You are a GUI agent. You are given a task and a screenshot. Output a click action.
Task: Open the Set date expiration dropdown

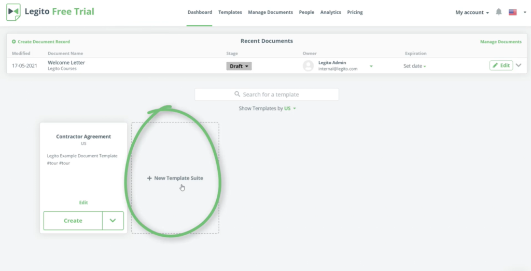[x=414, y=66]
